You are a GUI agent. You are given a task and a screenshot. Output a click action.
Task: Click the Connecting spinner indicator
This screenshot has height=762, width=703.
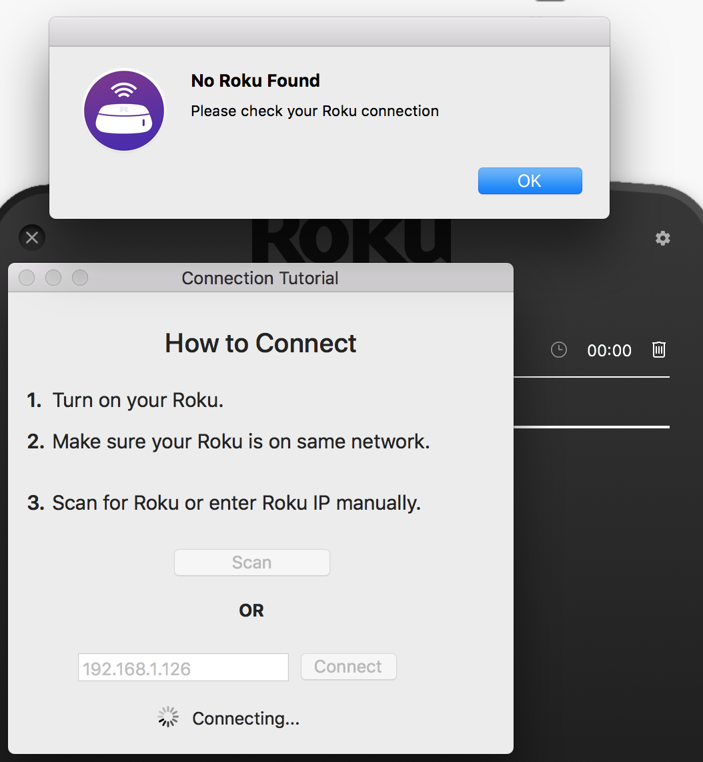coord(168,717)
